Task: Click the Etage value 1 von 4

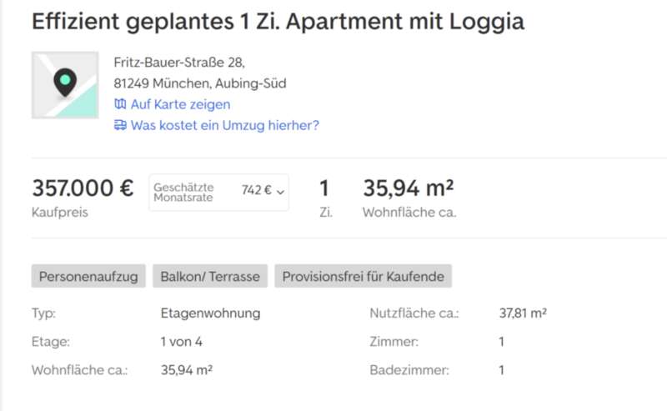Action: click(181, 341)
